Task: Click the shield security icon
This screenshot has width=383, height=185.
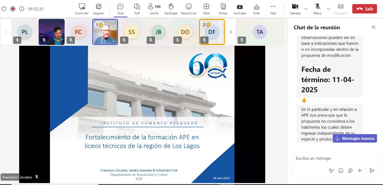Action: (x=4, y=9)
